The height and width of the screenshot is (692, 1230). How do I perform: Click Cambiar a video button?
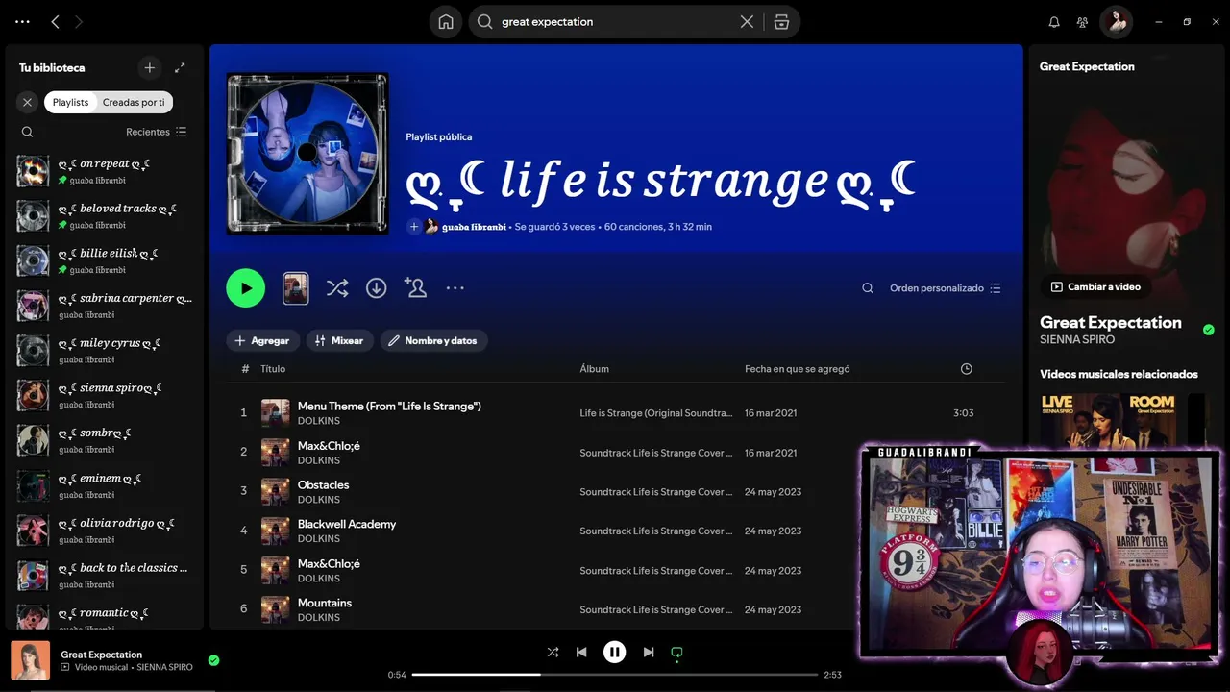click(x=1095, y=286)
